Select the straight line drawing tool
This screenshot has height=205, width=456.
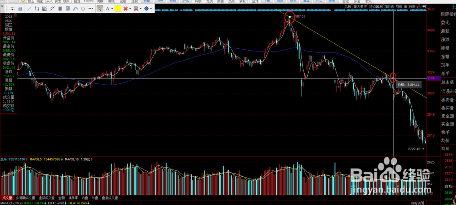tap(29, 9)
